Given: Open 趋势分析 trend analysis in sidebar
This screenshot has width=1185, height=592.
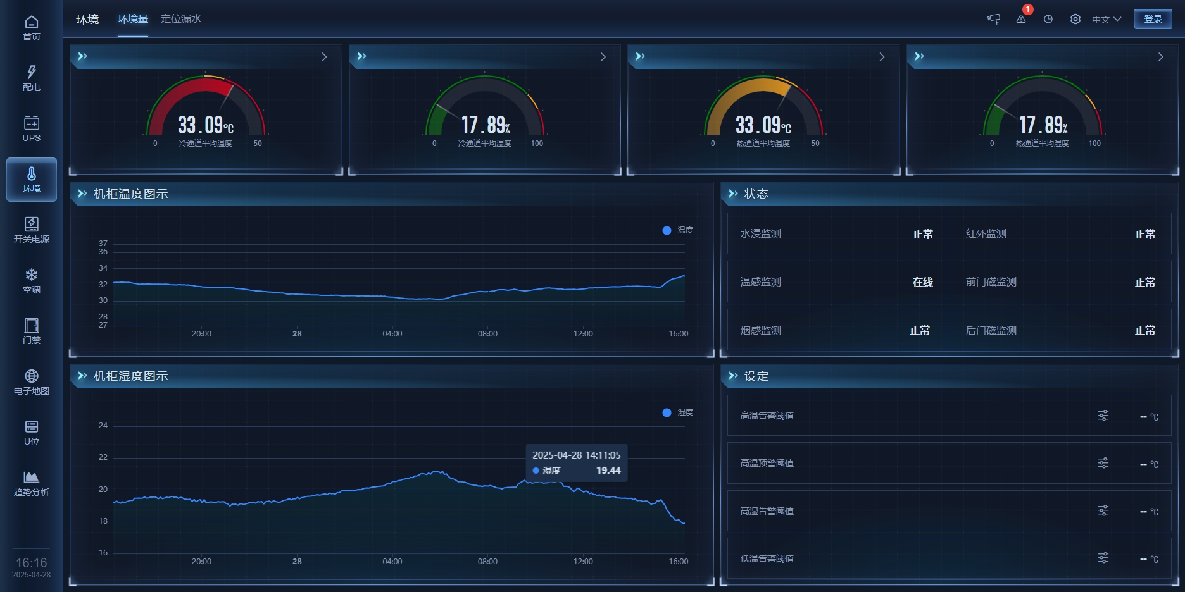Looking at the screenshot, I should pos(32,483).
